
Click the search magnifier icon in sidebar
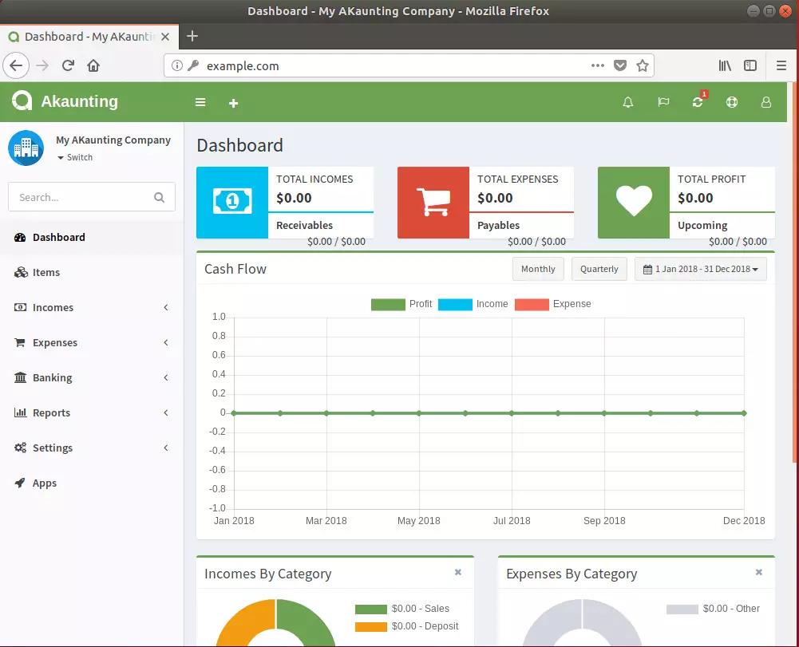pyautogui.click(x=160, y=197)
